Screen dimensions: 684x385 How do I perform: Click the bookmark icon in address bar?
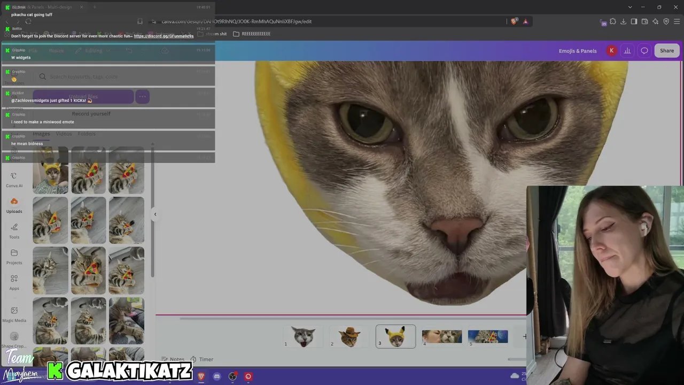pos(140,21)
